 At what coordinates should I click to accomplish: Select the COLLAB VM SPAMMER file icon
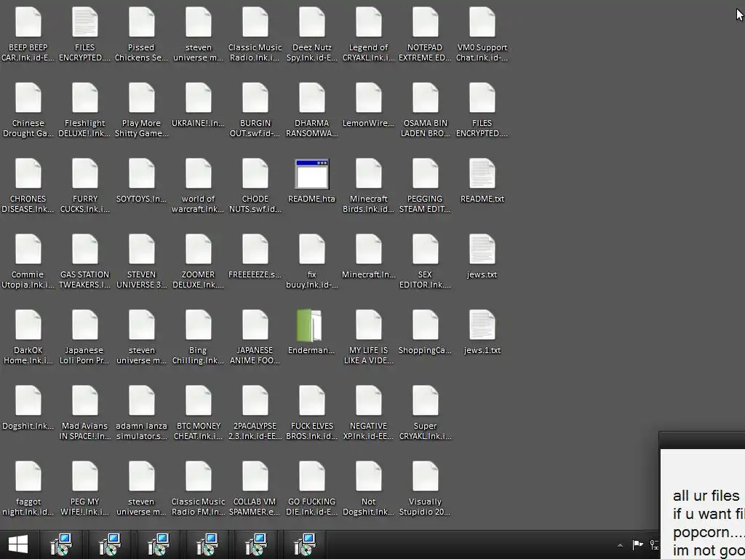[255, 476]
